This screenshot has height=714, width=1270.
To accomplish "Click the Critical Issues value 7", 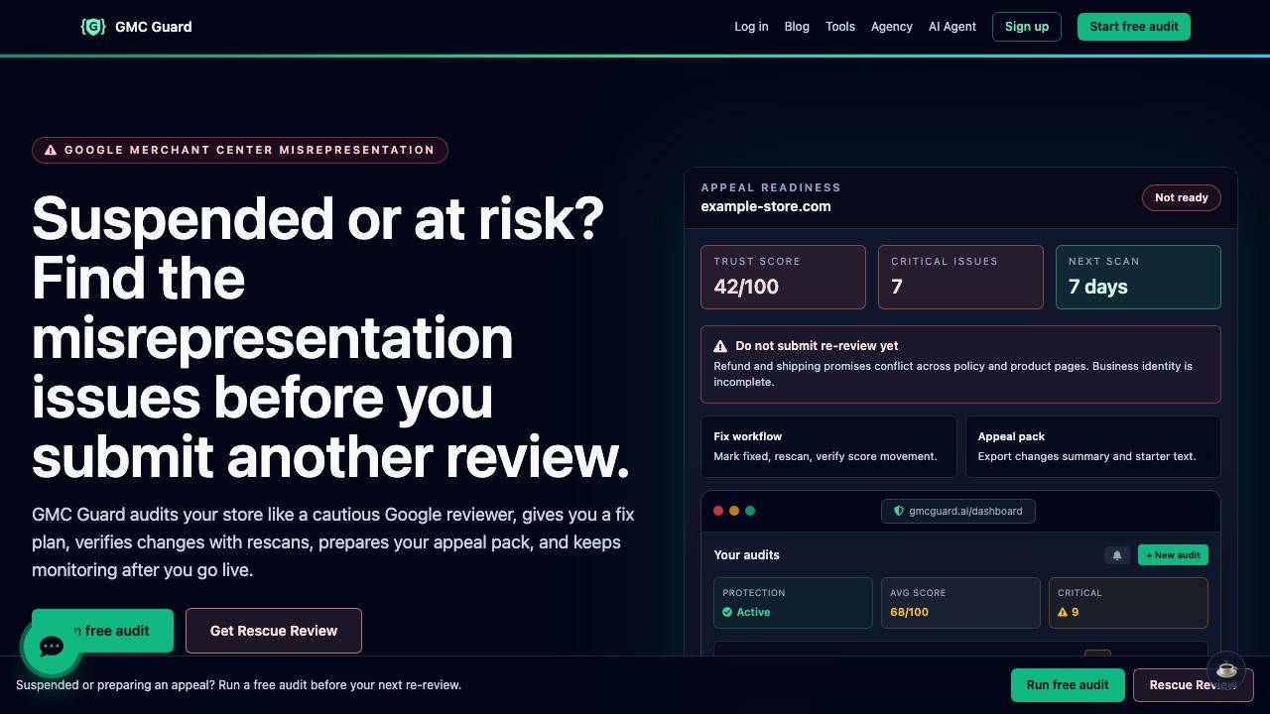I will 897,287.
